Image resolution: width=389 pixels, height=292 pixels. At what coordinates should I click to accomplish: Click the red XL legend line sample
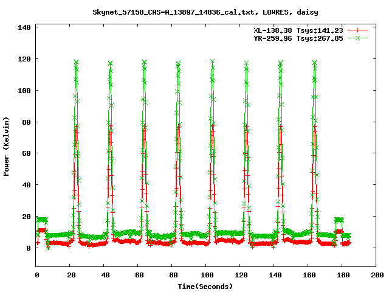coord(357,30)
